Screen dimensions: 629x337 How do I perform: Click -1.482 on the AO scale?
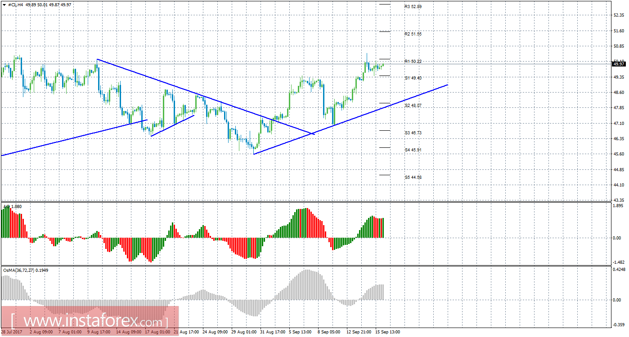pos(619,262)
